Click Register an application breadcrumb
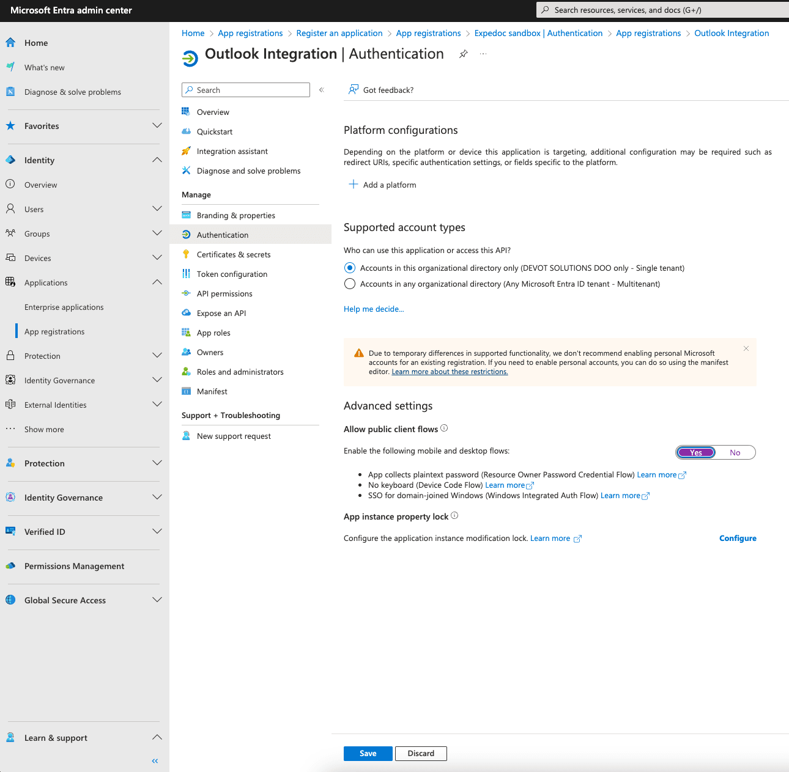 coord(339,33)
